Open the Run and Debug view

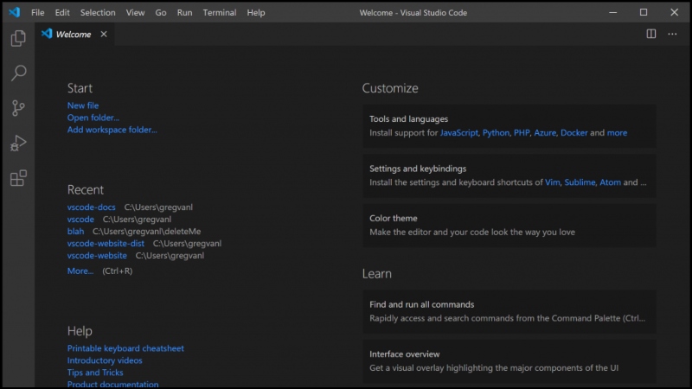18,143
